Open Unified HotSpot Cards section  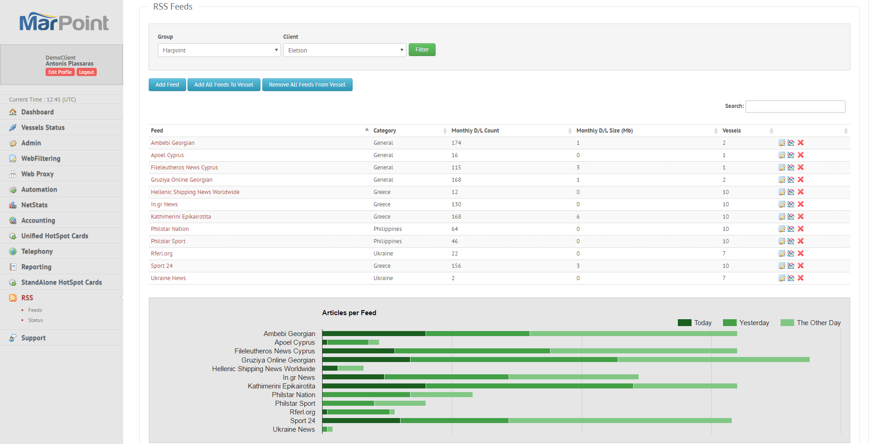(55, 236)
